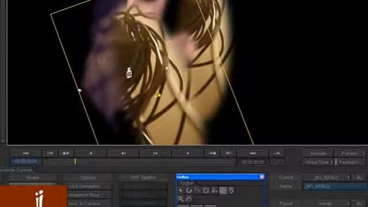Screen dimensions: 368x207
Task: Toggle Invisible to Rays option
Action: [89, 195]
